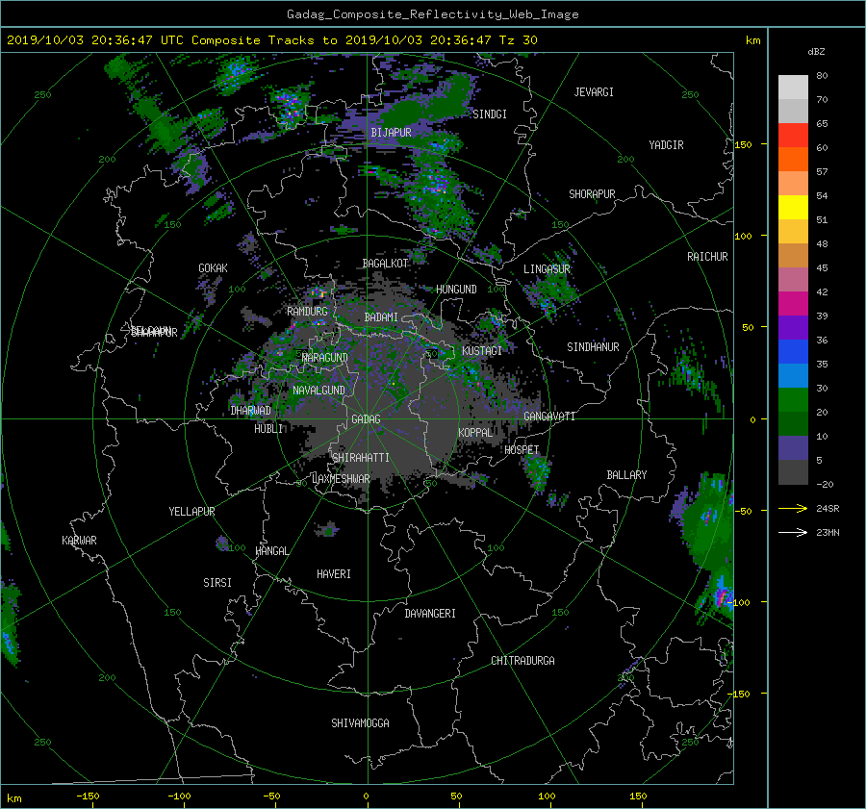Click the 150 tick on right axis
Image resolution: width=866 pixels, height=809 pixels.
[743, 144]
